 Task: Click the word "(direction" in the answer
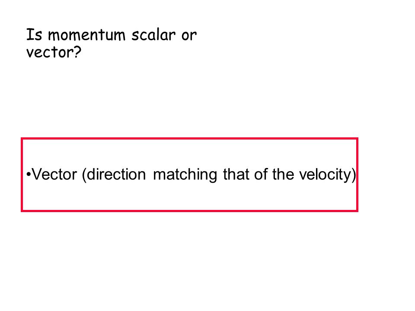[x=114, y=175]
